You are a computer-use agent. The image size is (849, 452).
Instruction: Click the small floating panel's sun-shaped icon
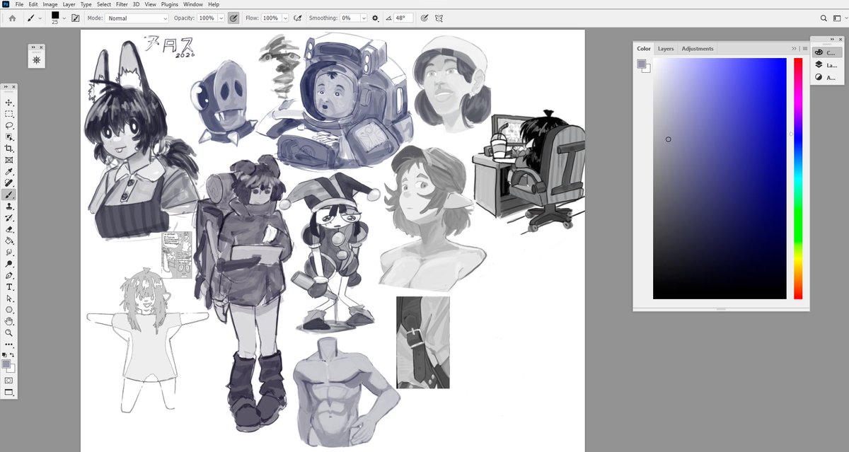pos(36,61)
